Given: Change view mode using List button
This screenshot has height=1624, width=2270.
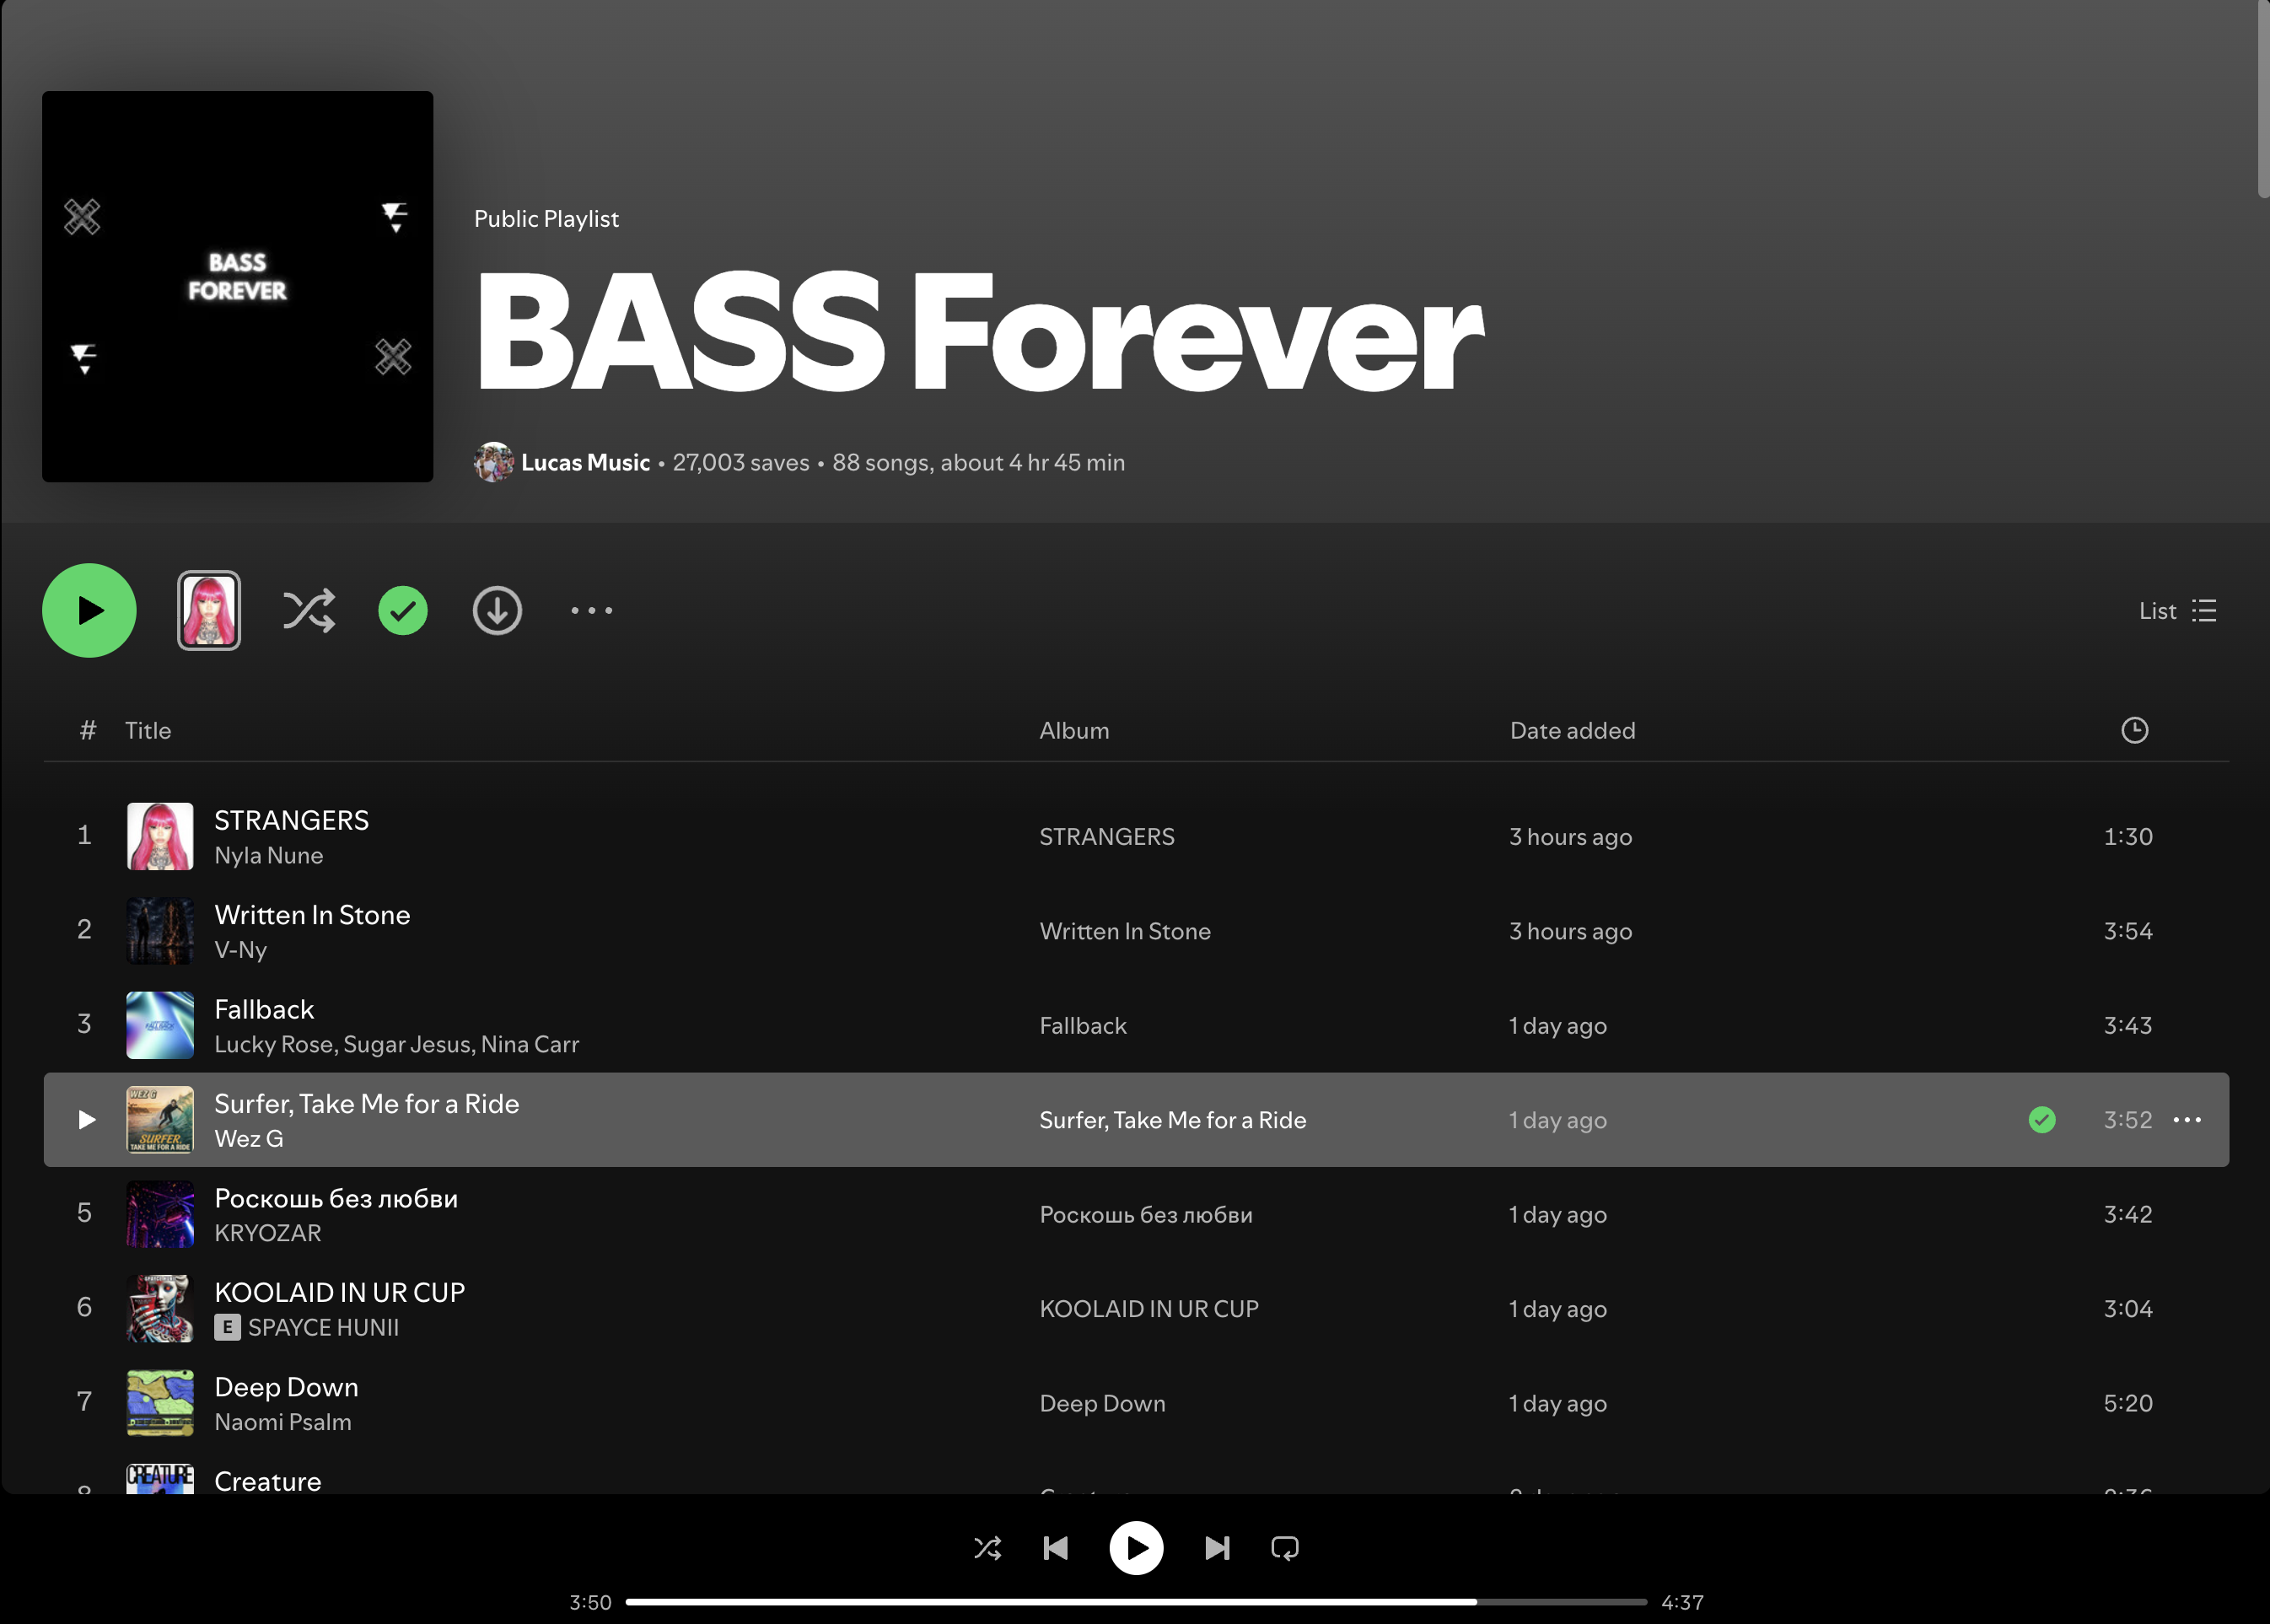Looking at the screenshot, I should click(2177, 611).
